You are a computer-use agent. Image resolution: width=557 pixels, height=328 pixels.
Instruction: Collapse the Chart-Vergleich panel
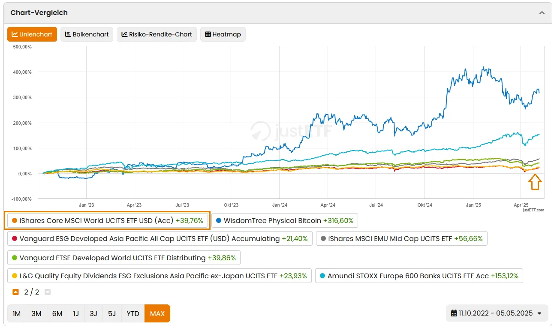(x=542, y=13)
